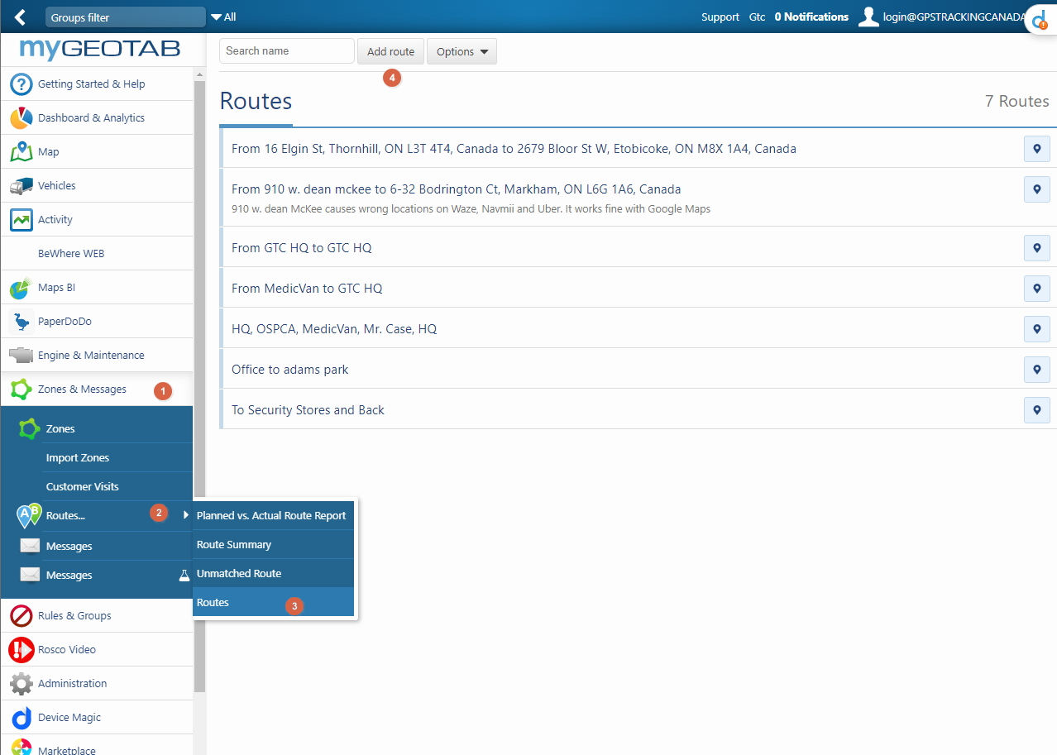Screen dimensions: 1057x755
Task: Open the Options dropdown
Action: click(x=462, y=51)
